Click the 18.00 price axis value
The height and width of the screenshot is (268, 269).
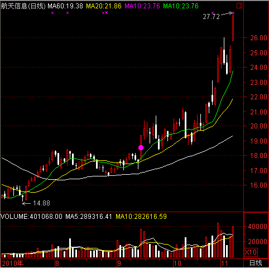point(259,156)
